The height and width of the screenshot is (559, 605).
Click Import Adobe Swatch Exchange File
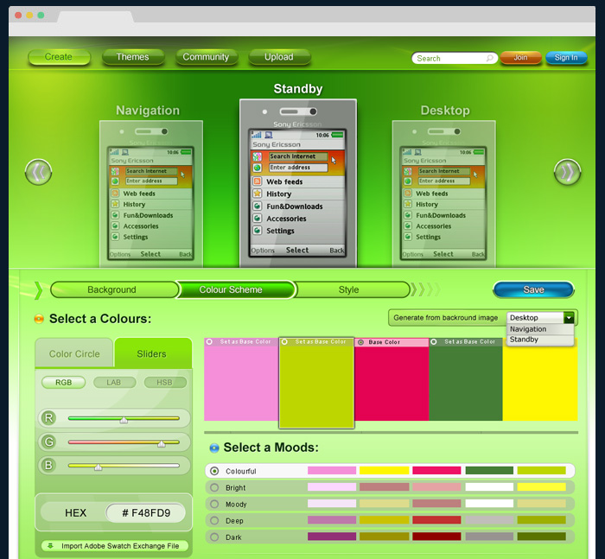[115, 546]
